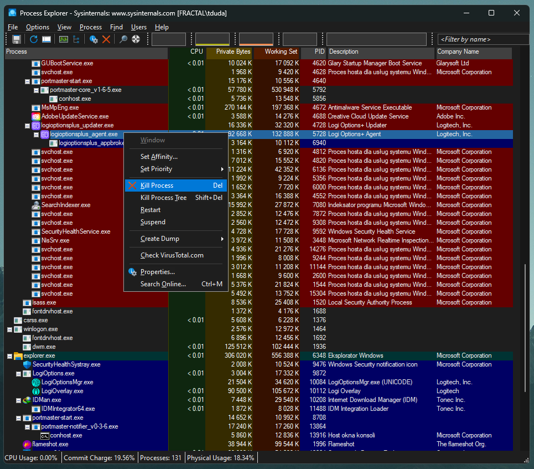This screenshot has height=469, width=534.
Task: Open the System Information graph icon
Action: [64, 39]
